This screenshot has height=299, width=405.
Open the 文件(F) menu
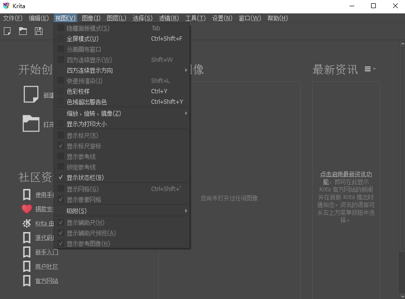click(12, 18)
